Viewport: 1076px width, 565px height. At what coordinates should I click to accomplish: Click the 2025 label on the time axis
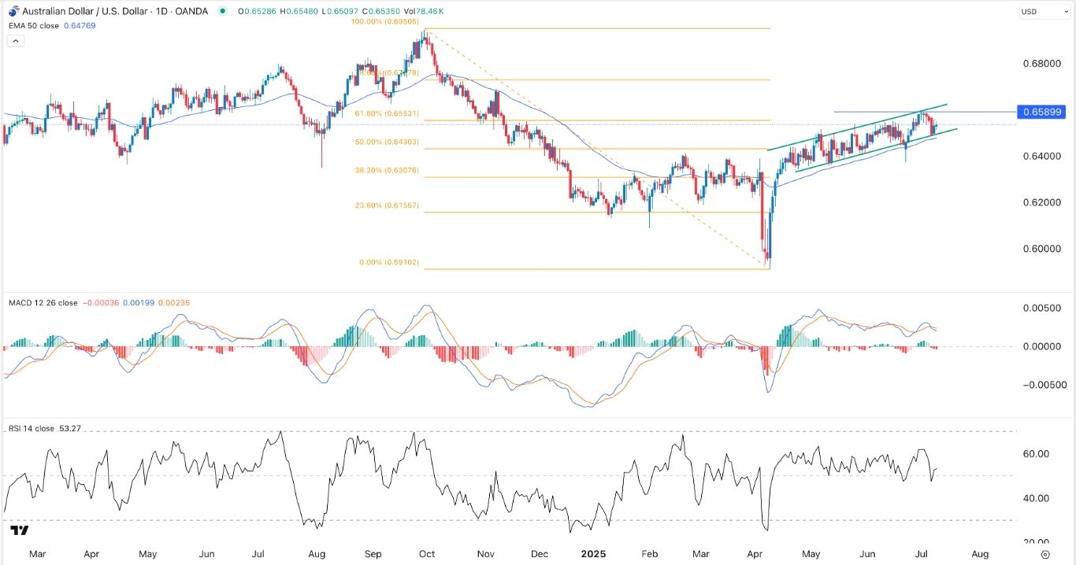point(593,554)
